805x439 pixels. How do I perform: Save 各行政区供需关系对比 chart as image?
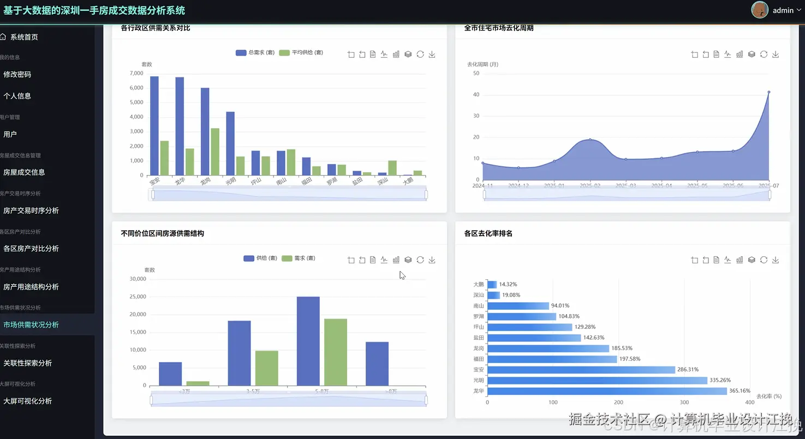(432, 55)
